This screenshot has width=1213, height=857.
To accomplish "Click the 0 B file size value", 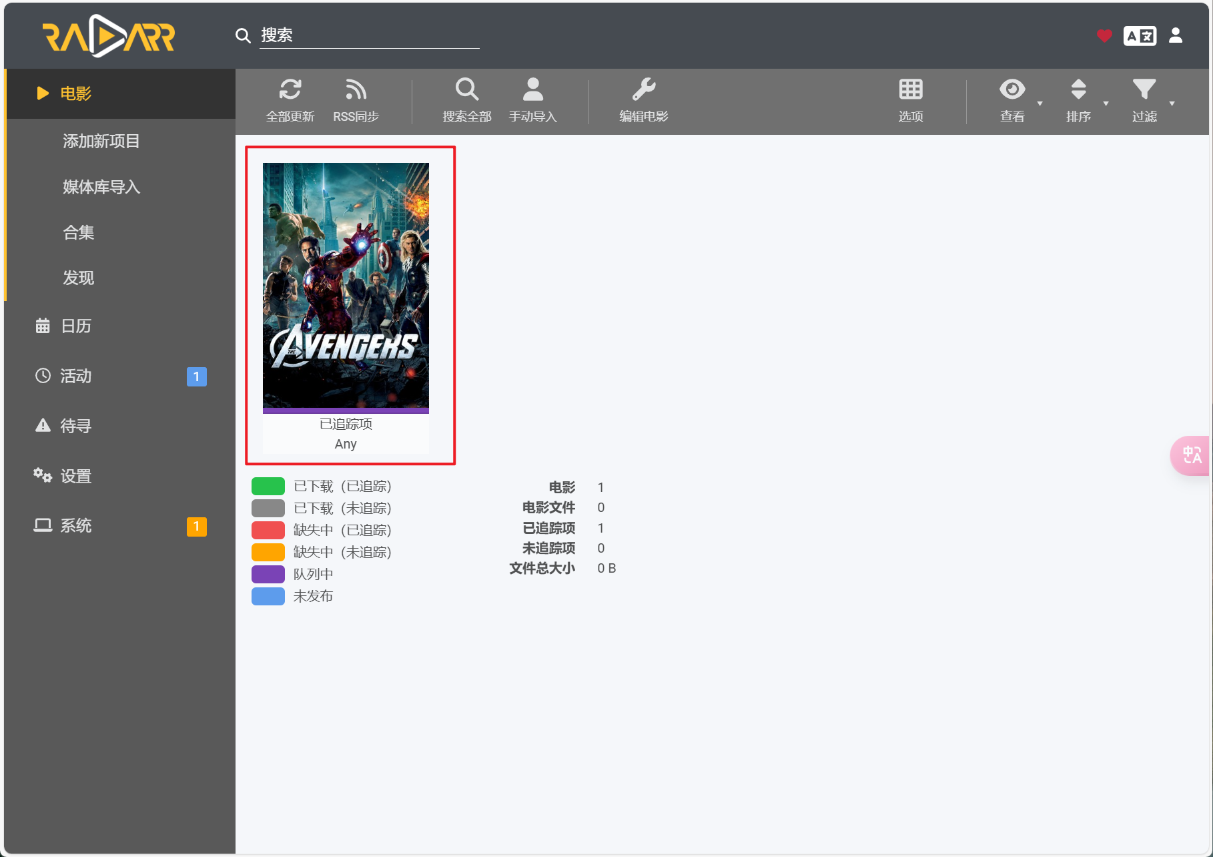I will point(606,568).
